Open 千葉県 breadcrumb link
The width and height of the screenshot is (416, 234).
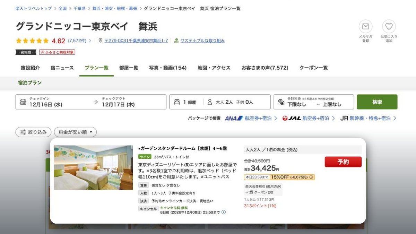[79, 8]
